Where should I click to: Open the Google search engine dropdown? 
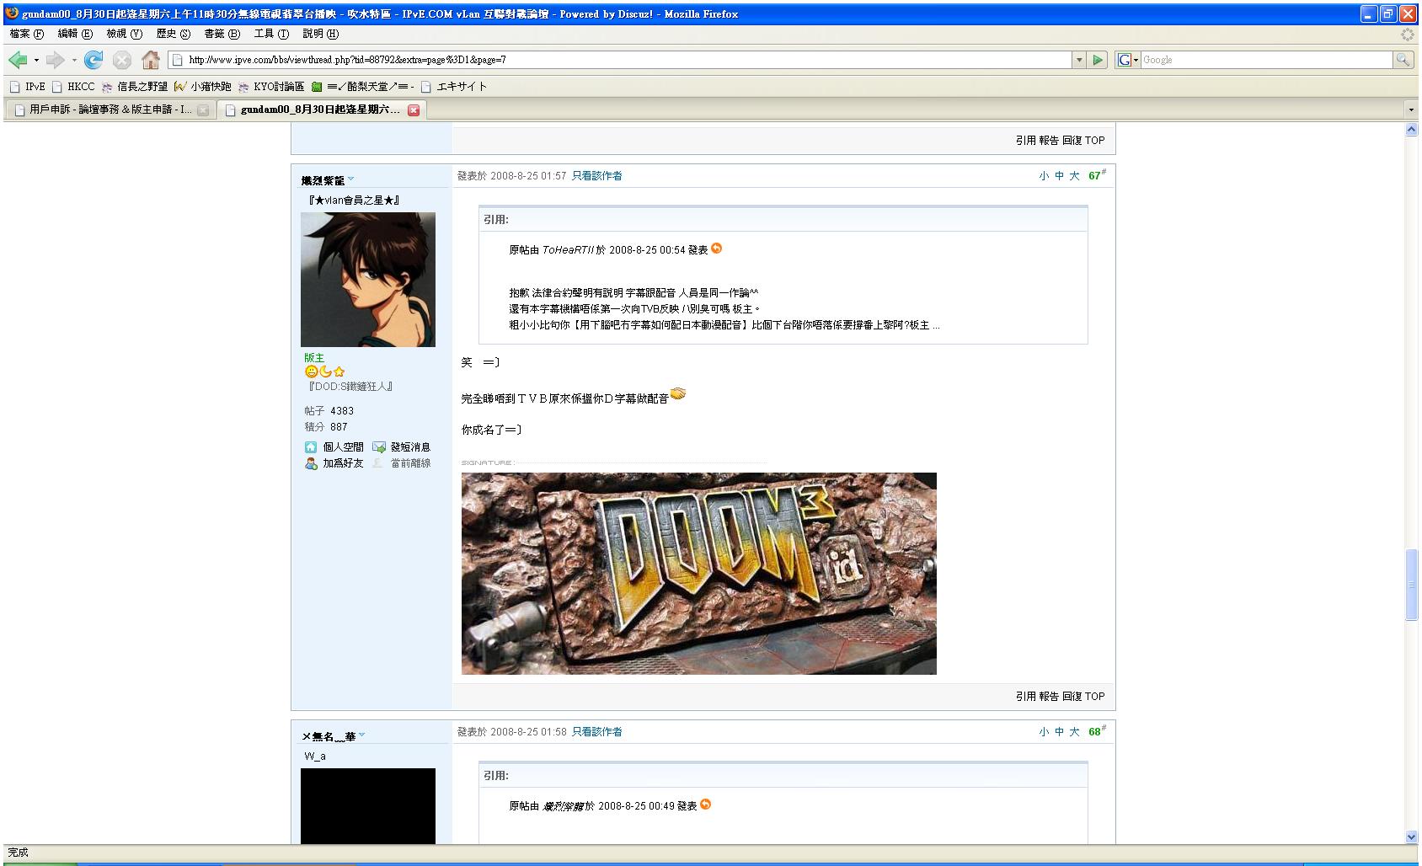1133,60
